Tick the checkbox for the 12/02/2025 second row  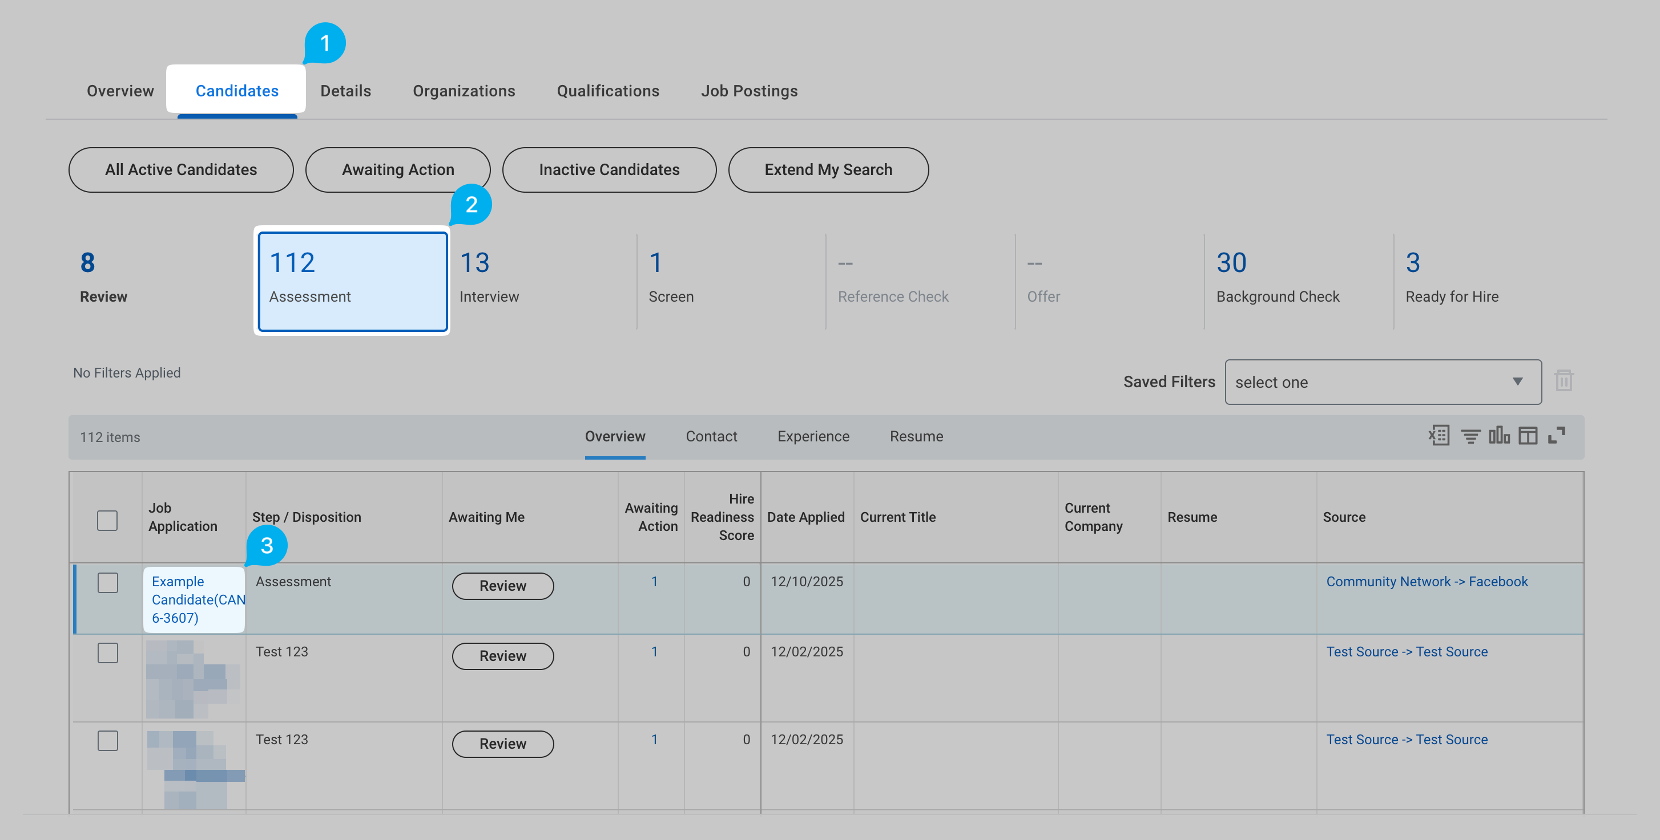pyautogui.click(x=108, y=653)
